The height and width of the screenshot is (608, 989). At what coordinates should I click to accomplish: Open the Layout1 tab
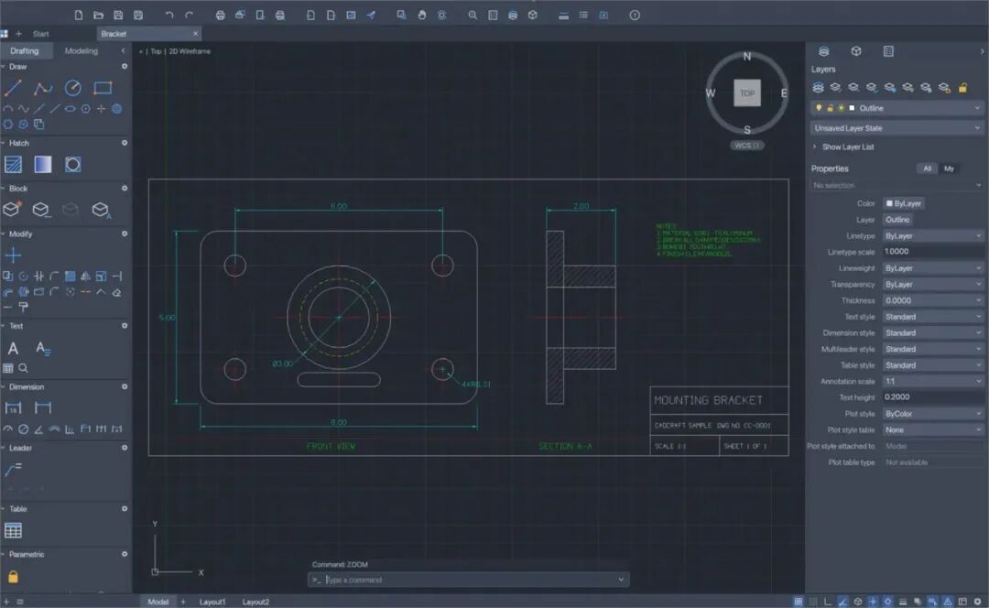[x=212, y=603]
